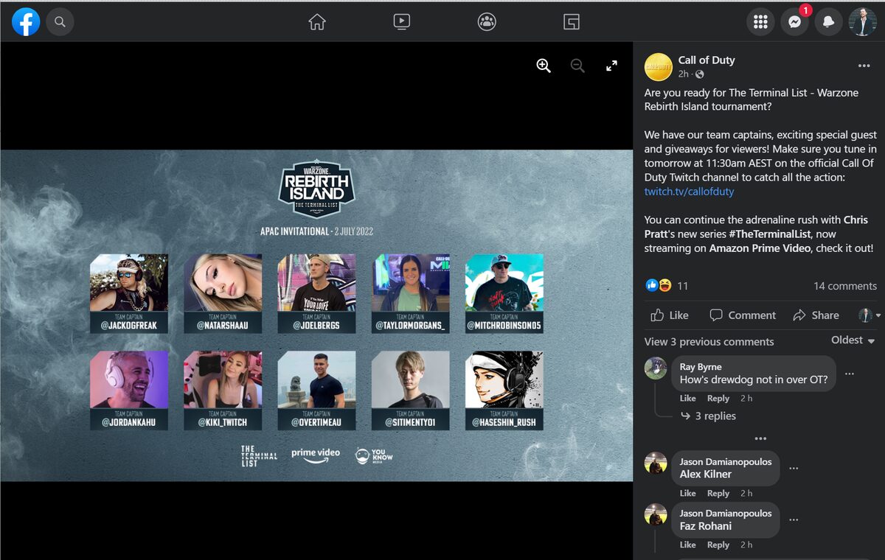Open the account profile picture menu
The width and height of the screenshot is (885, 560).
coord(863,22)
